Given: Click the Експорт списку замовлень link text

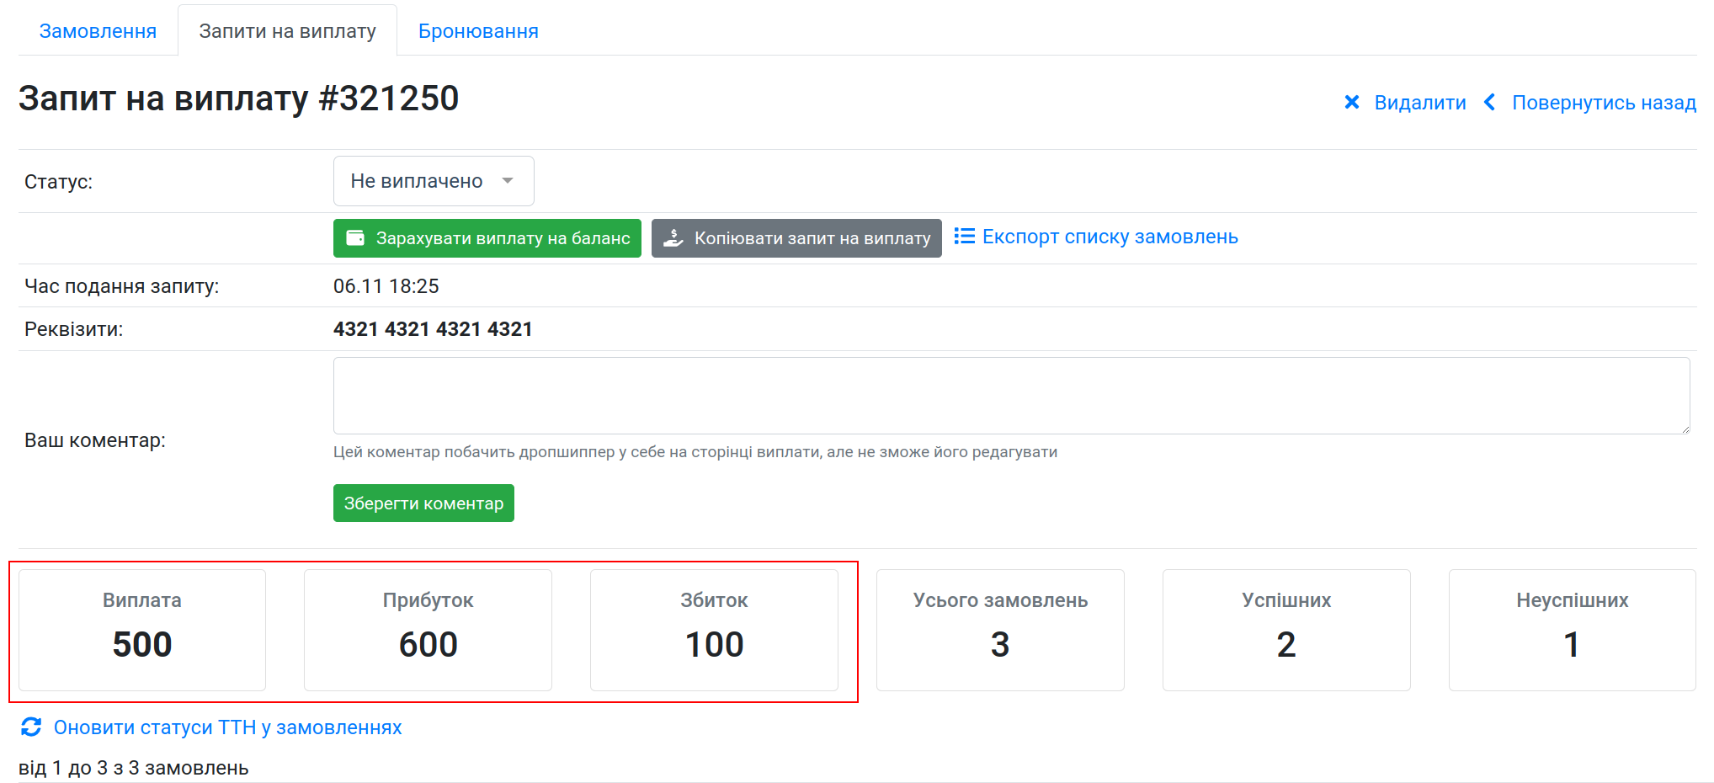Looking at the screenshot, I should click(1110, 237).
